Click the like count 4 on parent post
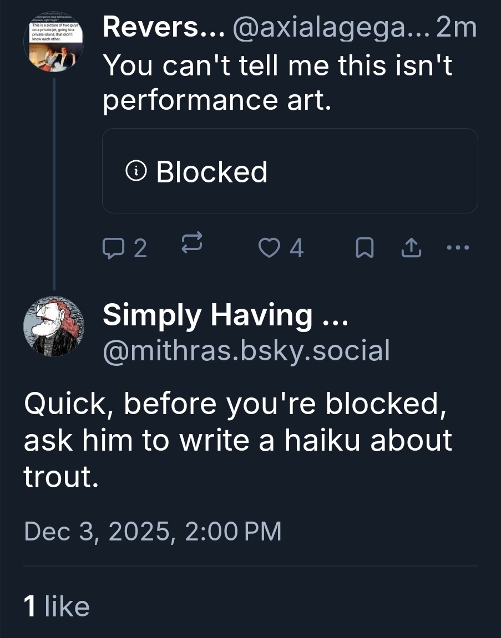 (x=297, y=249)
